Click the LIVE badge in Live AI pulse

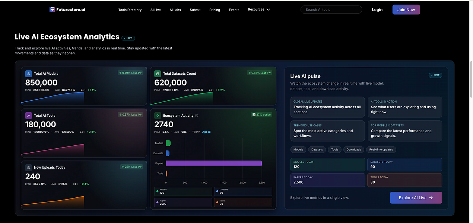click(x=435, y=75)
